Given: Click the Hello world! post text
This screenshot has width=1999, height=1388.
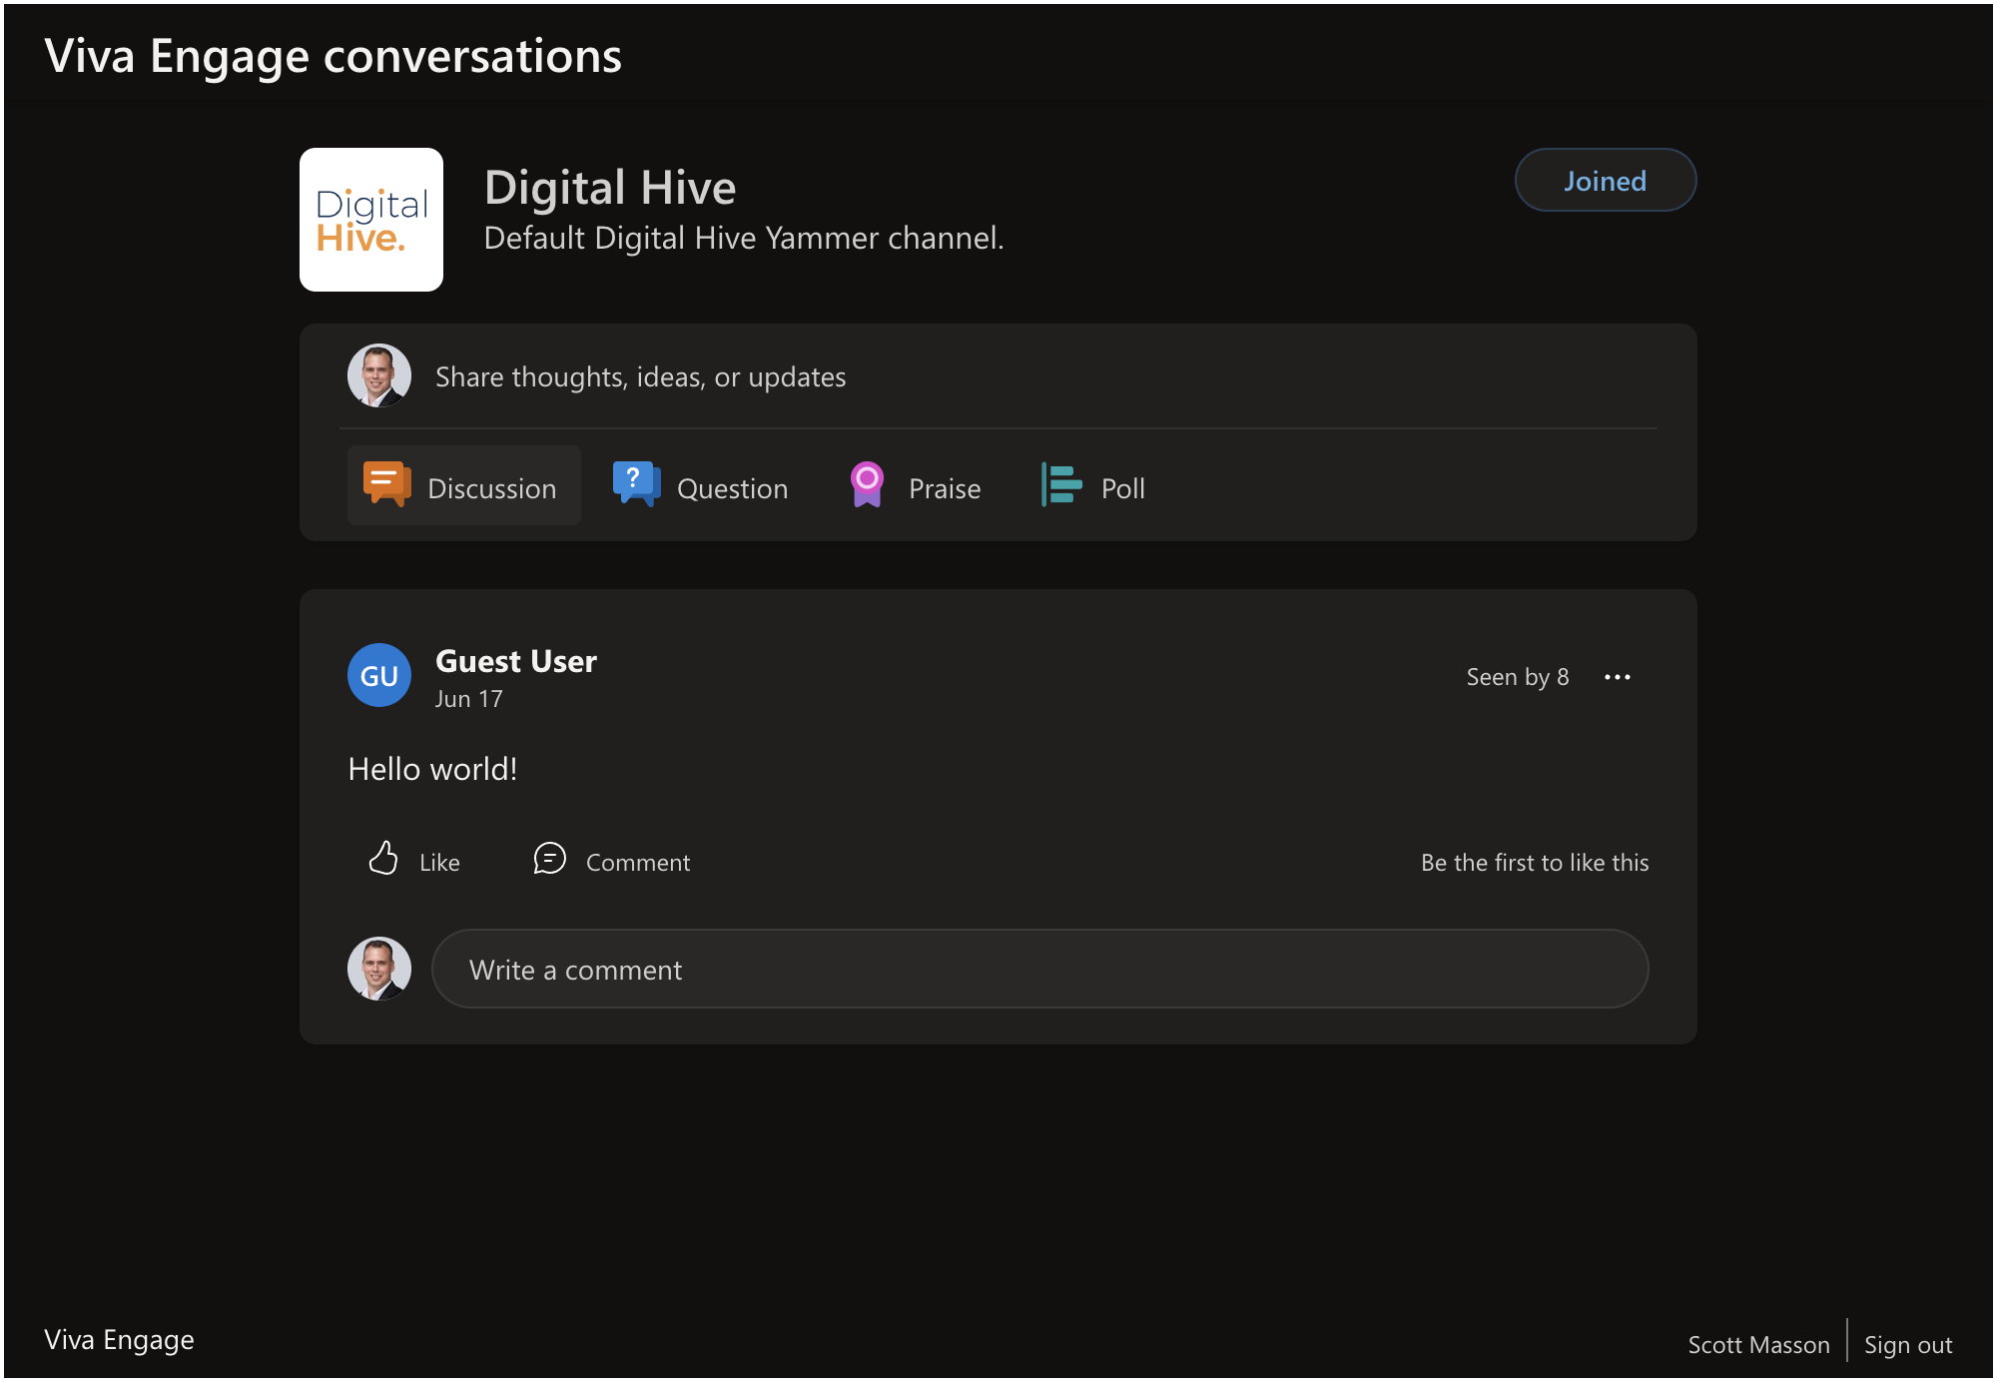Looking at the screenshot, I should pos(432,769).
